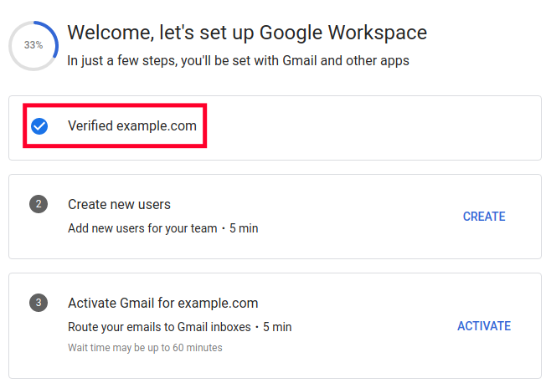The height and width of the screenshot is (383, 546).
Task: Click empty middle area of Create new users card
Action: [x=360, y=216]
